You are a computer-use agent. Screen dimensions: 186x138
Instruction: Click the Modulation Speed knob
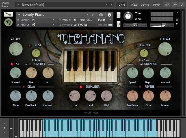(133, 73)
